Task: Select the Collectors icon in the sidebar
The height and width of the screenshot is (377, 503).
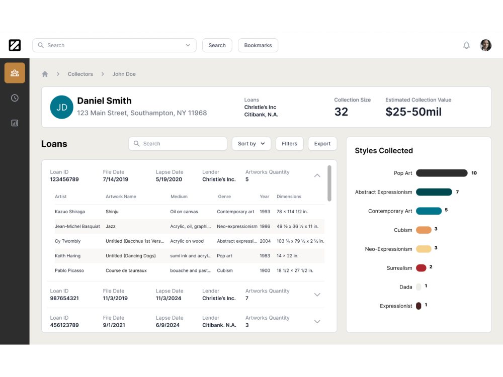Action: [x=15, y=72]
